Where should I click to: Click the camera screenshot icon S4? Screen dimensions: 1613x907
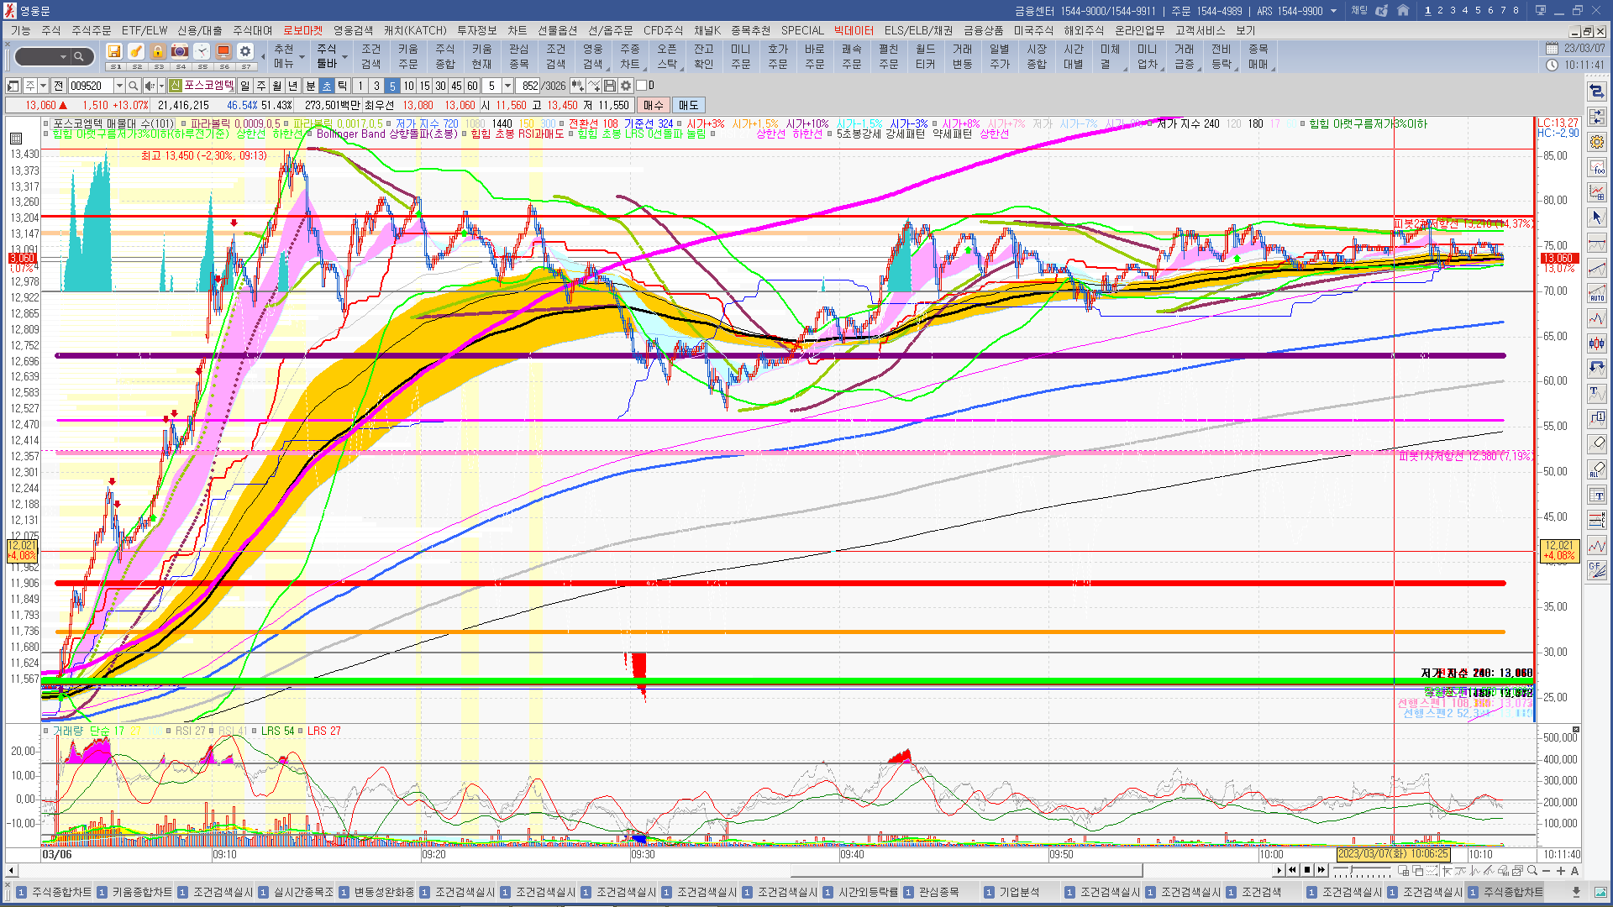pyautogui.click(x=180, y=52)
